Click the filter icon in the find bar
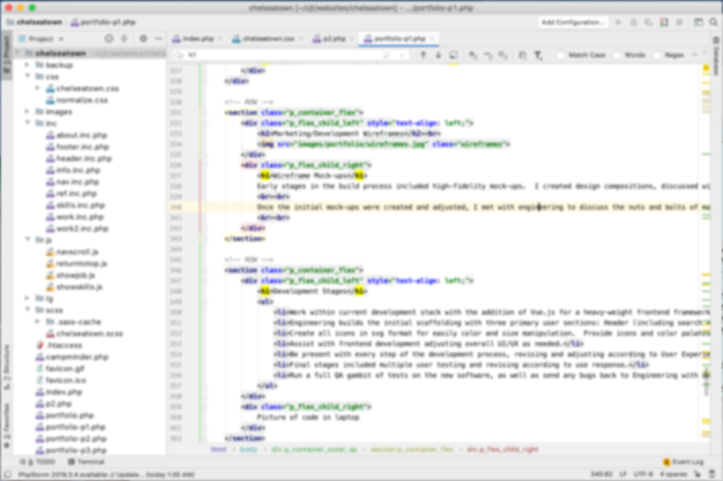This screenshot has width=723, height=481. click(x=539, y=55)
